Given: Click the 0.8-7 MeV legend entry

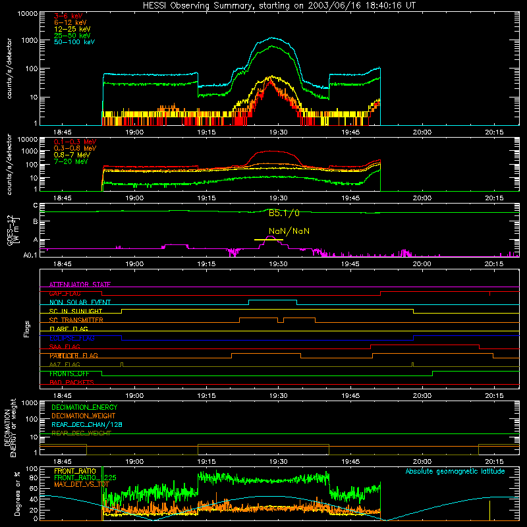Looking at the screenshot, I should point(72,155).
